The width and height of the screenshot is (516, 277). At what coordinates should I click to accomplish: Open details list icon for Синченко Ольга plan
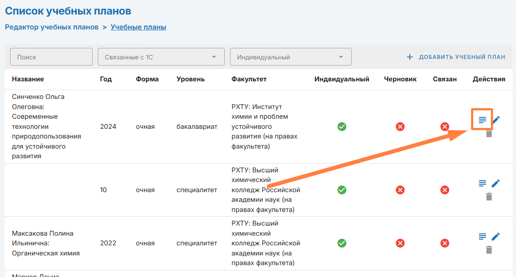coord(483,120)
